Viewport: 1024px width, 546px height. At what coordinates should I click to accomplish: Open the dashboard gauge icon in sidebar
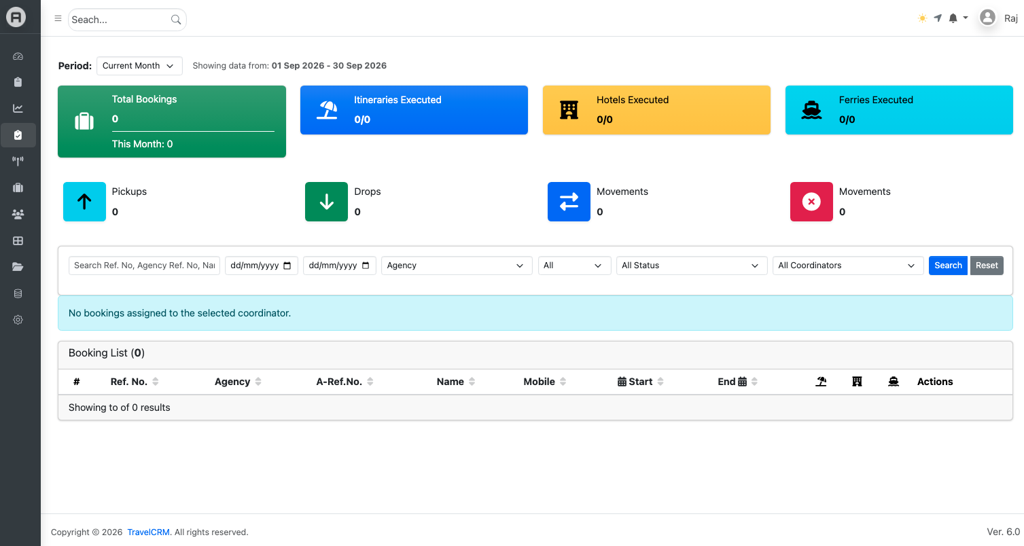(18, 56)
